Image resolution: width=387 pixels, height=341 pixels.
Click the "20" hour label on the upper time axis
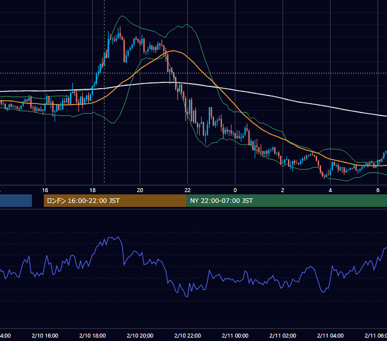(x=140, y=190)
